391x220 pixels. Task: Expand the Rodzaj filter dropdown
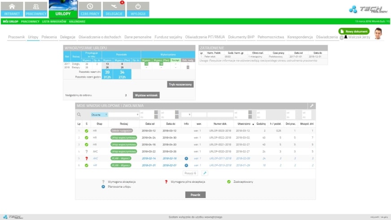tap(123, 115)
